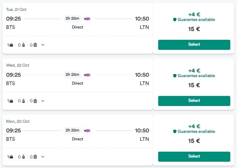237x168 pixels.
Task: Click personal item bag icon on Tue, 21 Oct flight
Action: [x=11, y=45]
